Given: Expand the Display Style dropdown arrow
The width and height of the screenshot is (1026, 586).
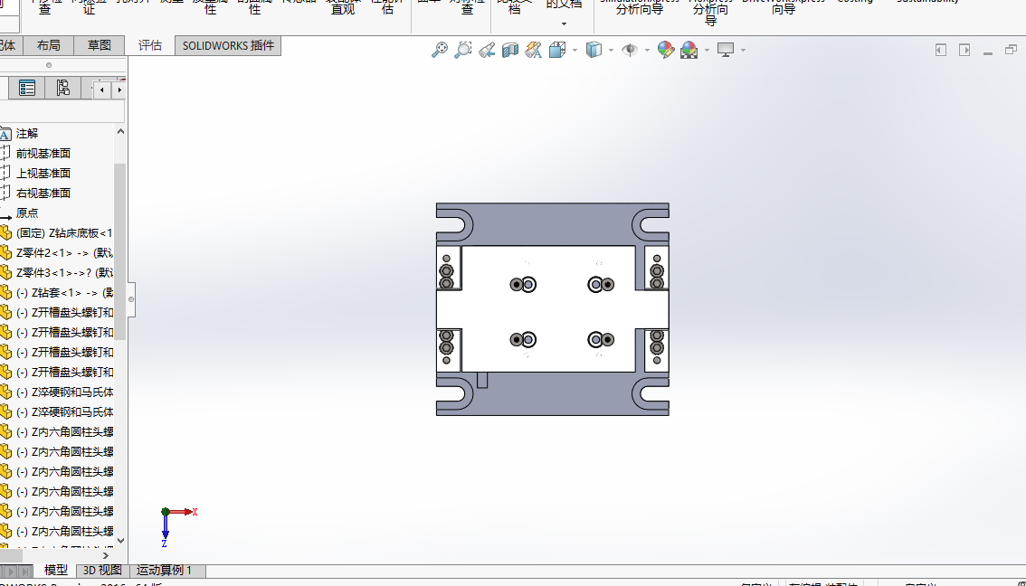Looking at the screenshot, I should [x=611, y=50].
